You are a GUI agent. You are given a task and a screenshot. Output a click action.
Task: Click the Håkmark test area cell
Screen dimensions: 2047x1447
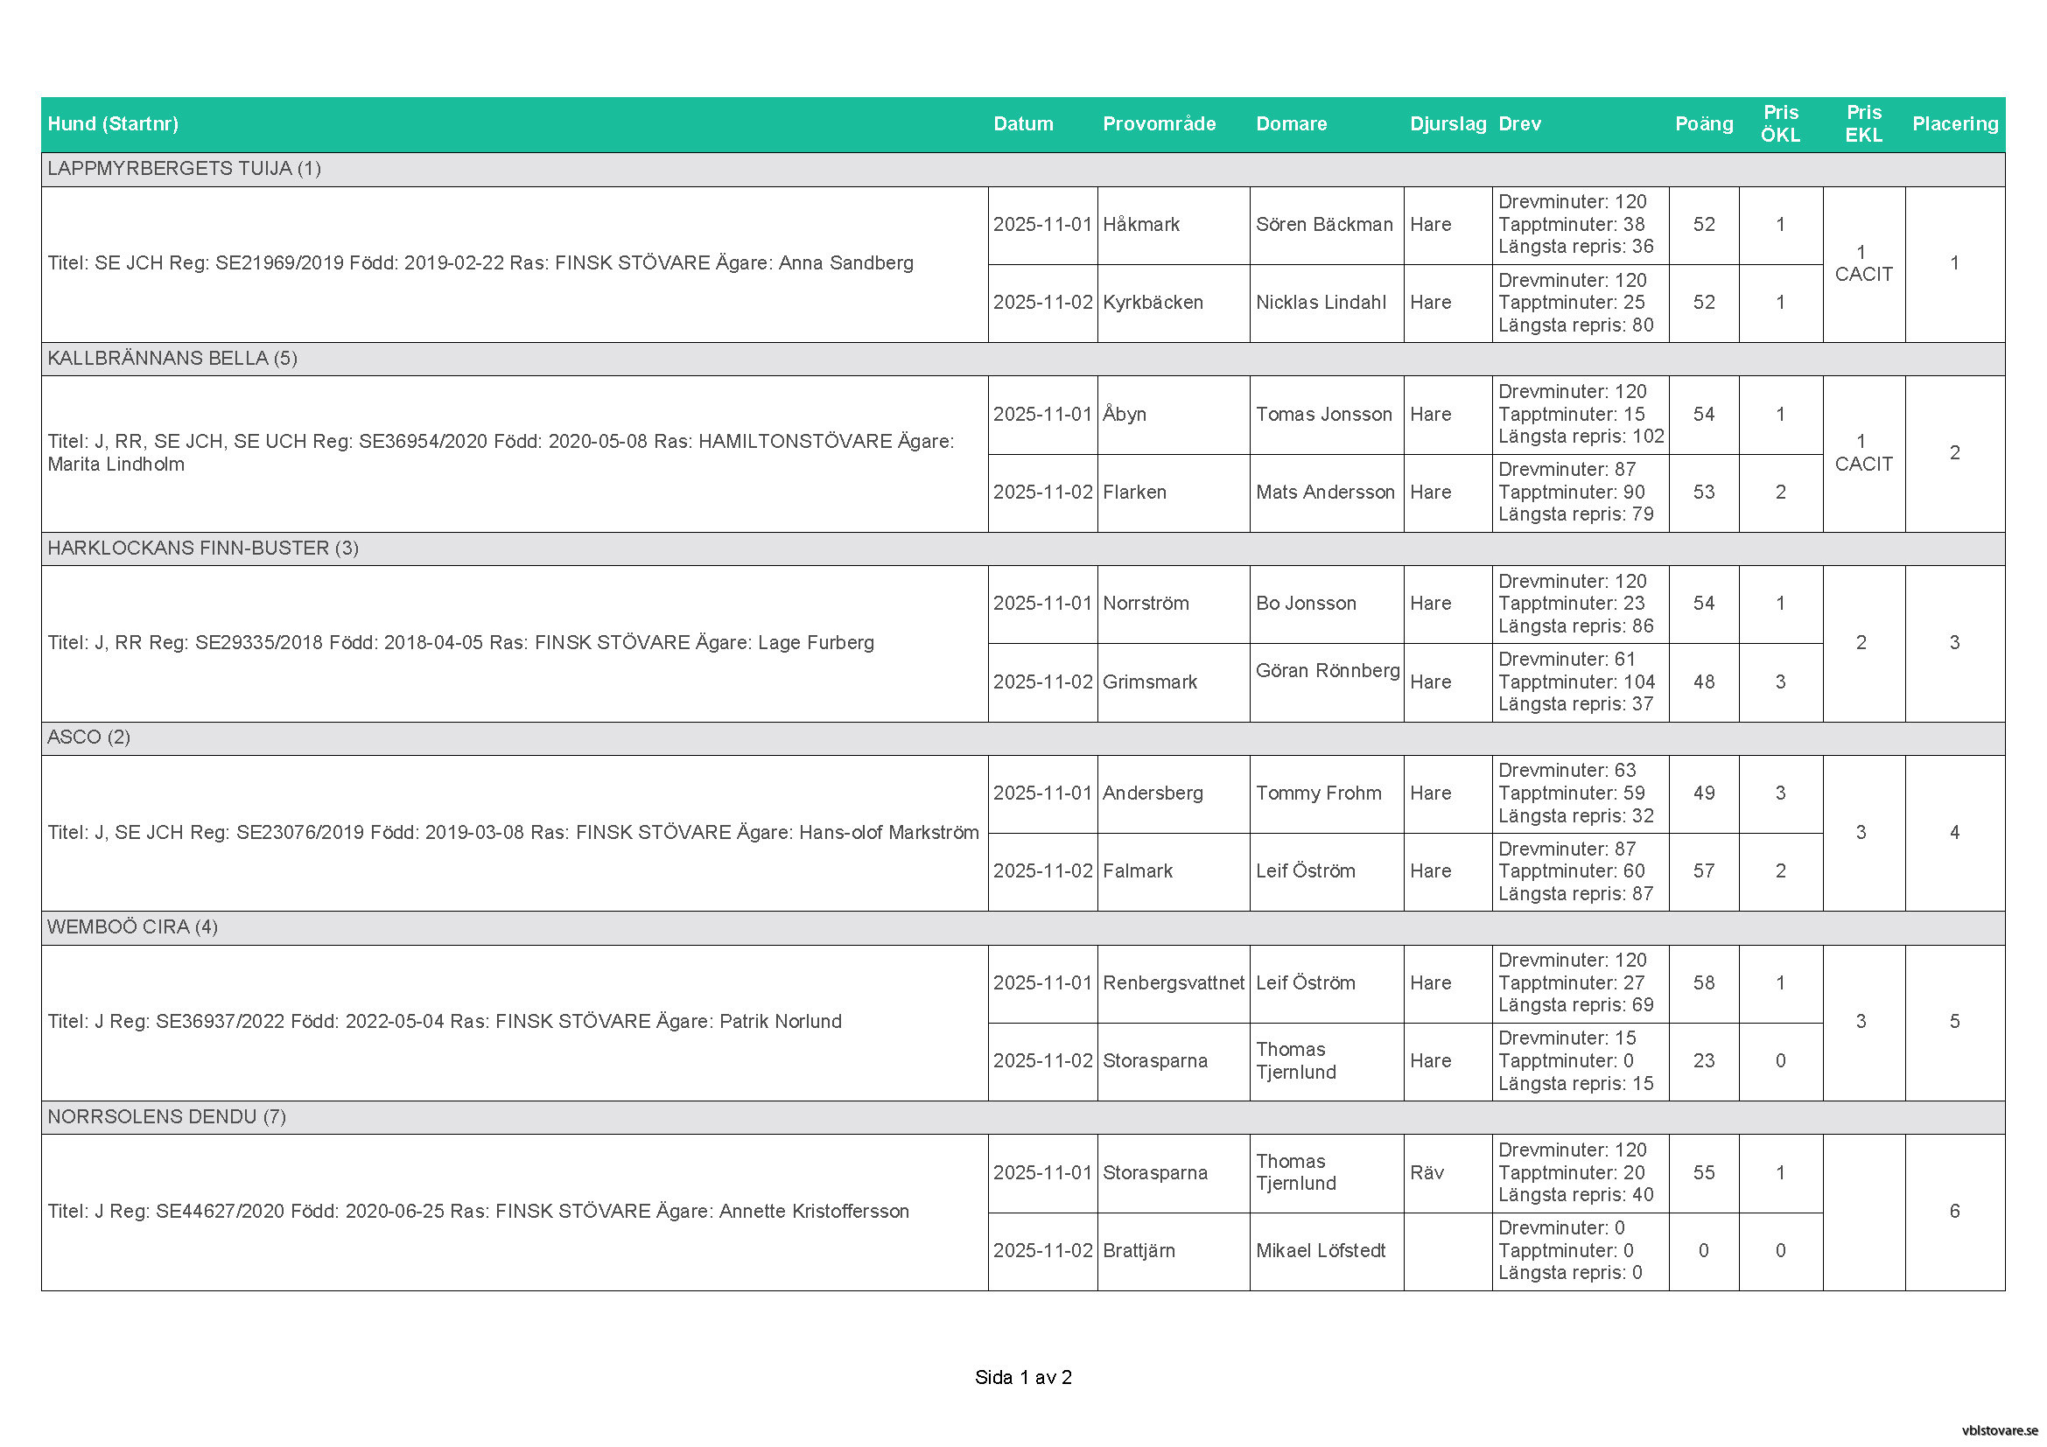pyautogui.click(x=1140, y=225)
